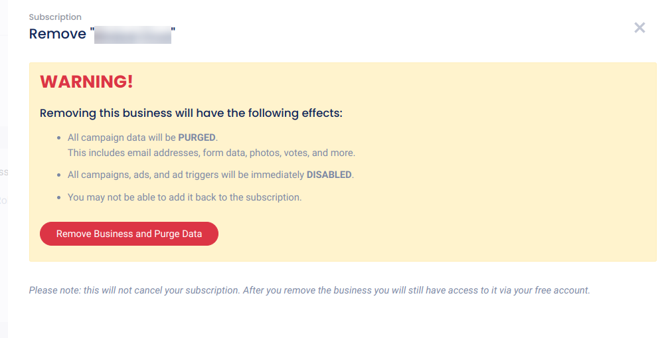Click the red WARNING! heading
The height and width of the screenshot is (338, 672).
click(x=86, y=82)
